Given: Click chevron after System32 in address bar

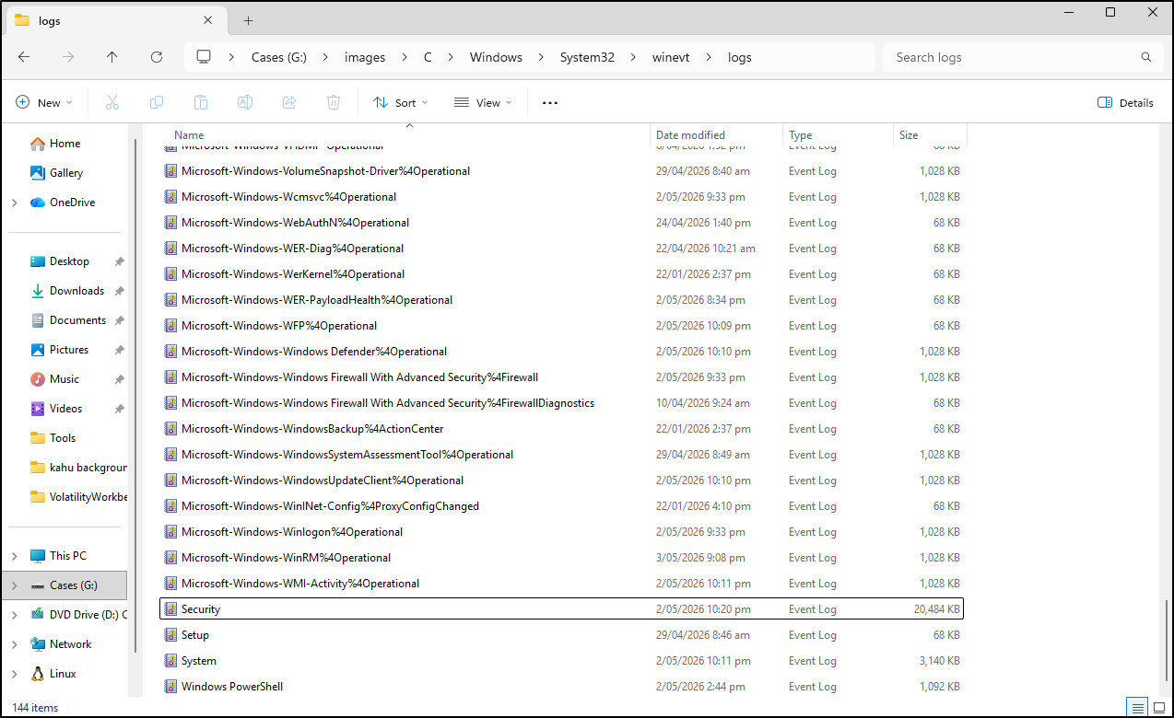Looking at the screenshot, I should pyautogui.click(x=633, y=57).
